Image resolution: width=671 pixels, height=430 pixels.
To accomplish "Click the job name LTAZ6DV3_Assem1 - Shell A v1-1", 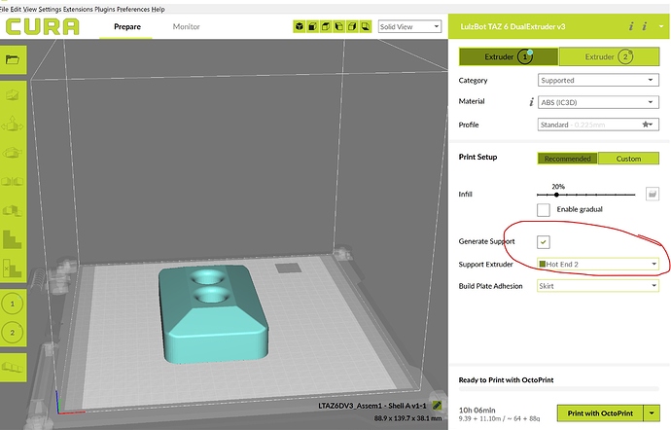I will [372, 406].
